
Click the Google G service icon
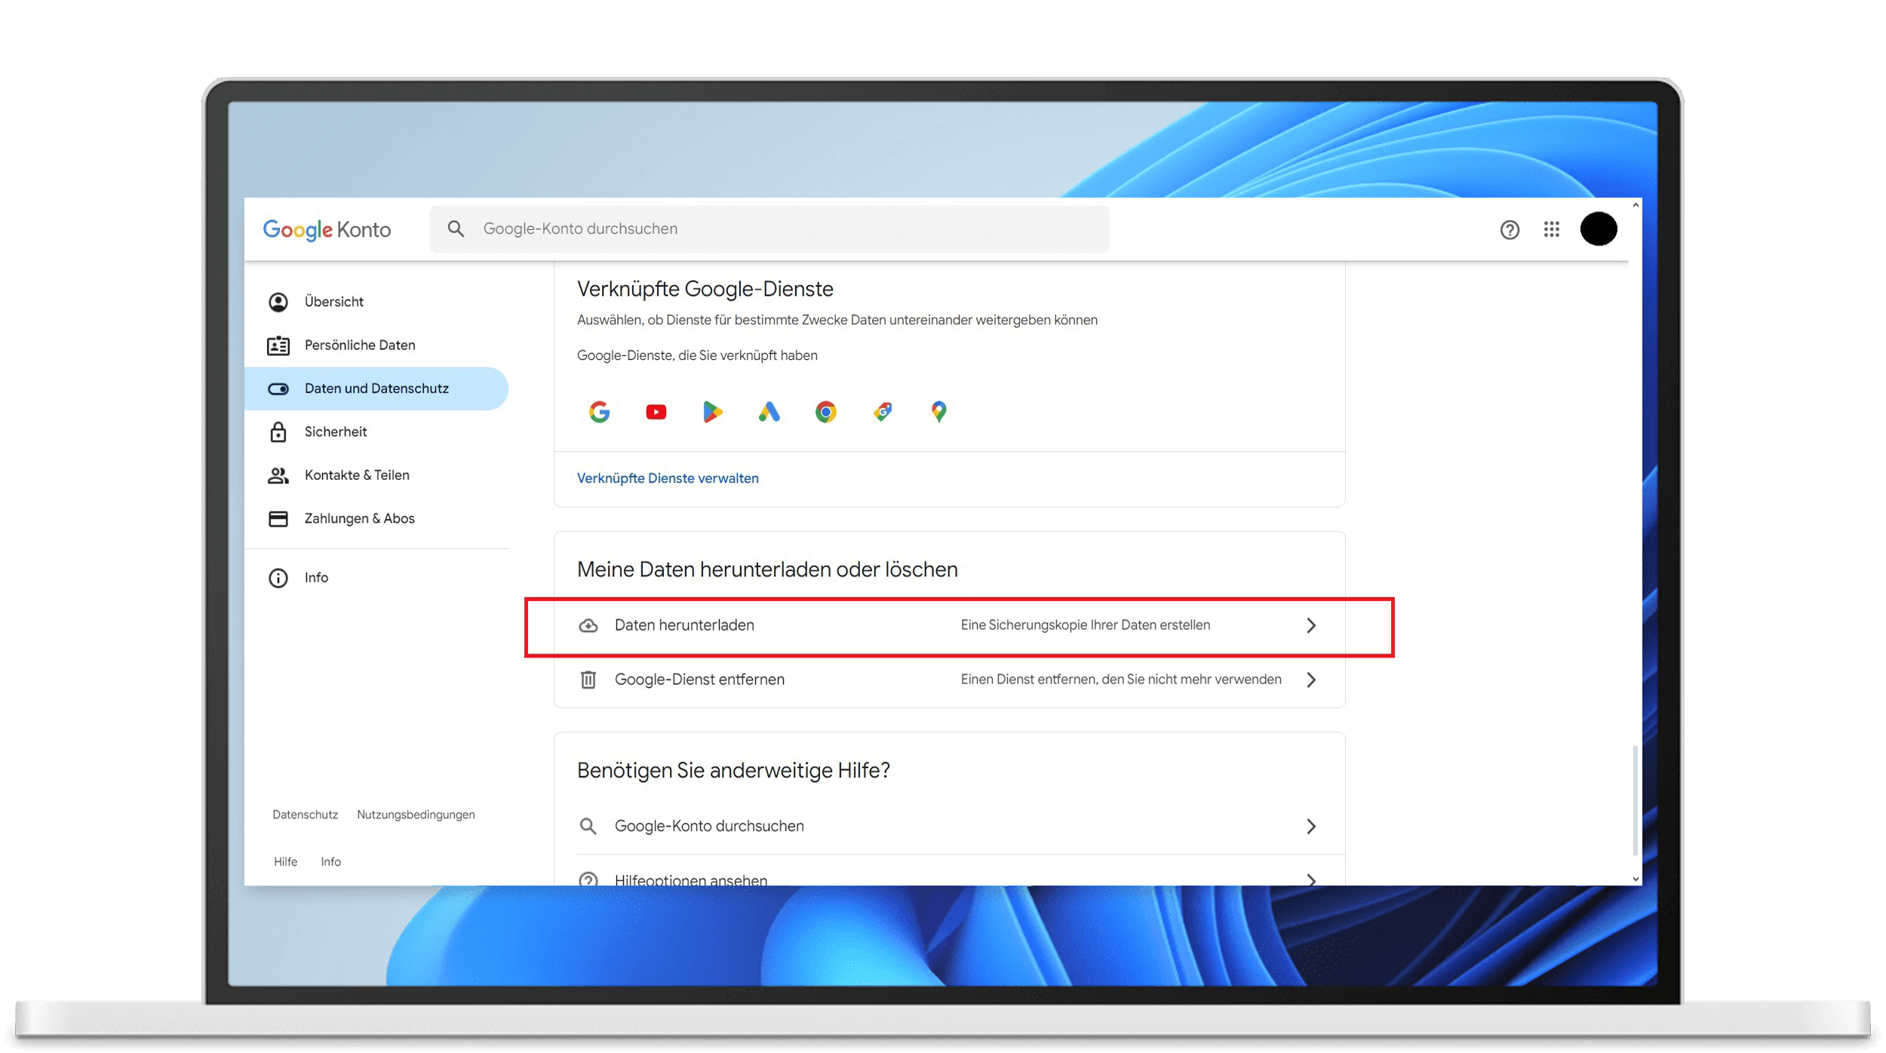click(x=599, y=412)
